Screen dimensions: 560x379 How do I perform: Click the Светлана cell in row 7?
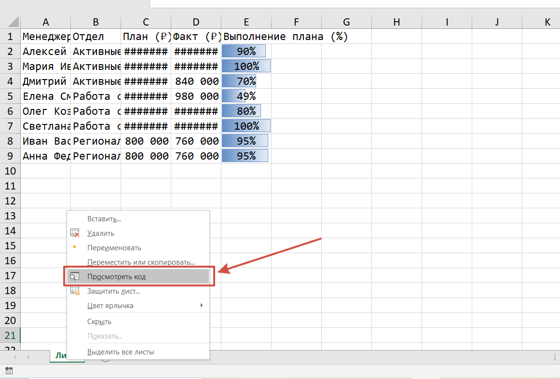point(46,126)
